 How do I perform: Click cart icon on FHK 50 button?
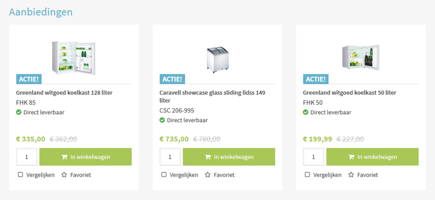click(x=351, y=157)
